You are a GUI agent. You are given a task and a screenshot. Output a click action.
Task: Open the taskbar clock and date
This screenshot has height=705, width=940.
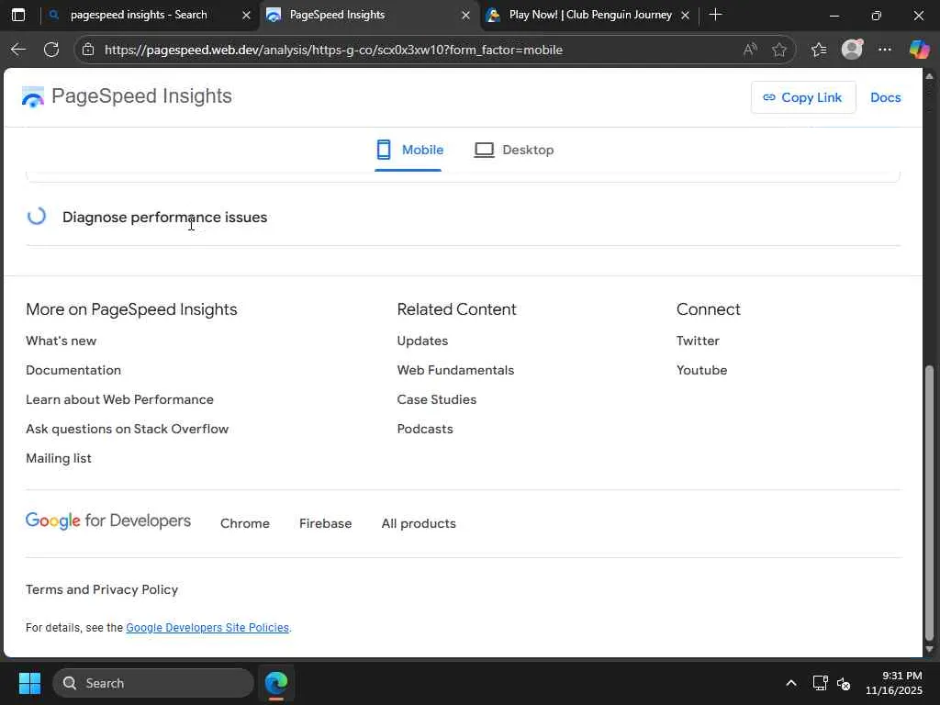(x=893, y=683)
